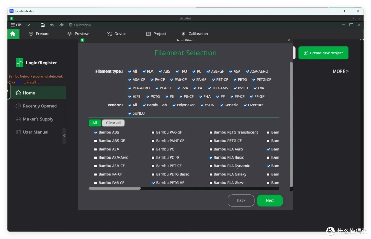371x239 pixels.
Task: Uncheck the PVA filament type
Action: pos(179,88)
